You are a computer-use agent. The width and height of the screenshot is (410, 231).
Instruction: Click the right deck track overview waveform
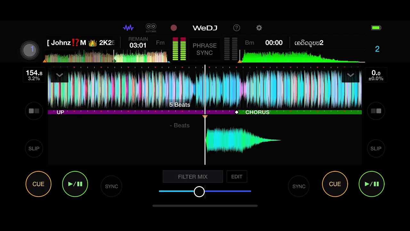coord(302,56)
